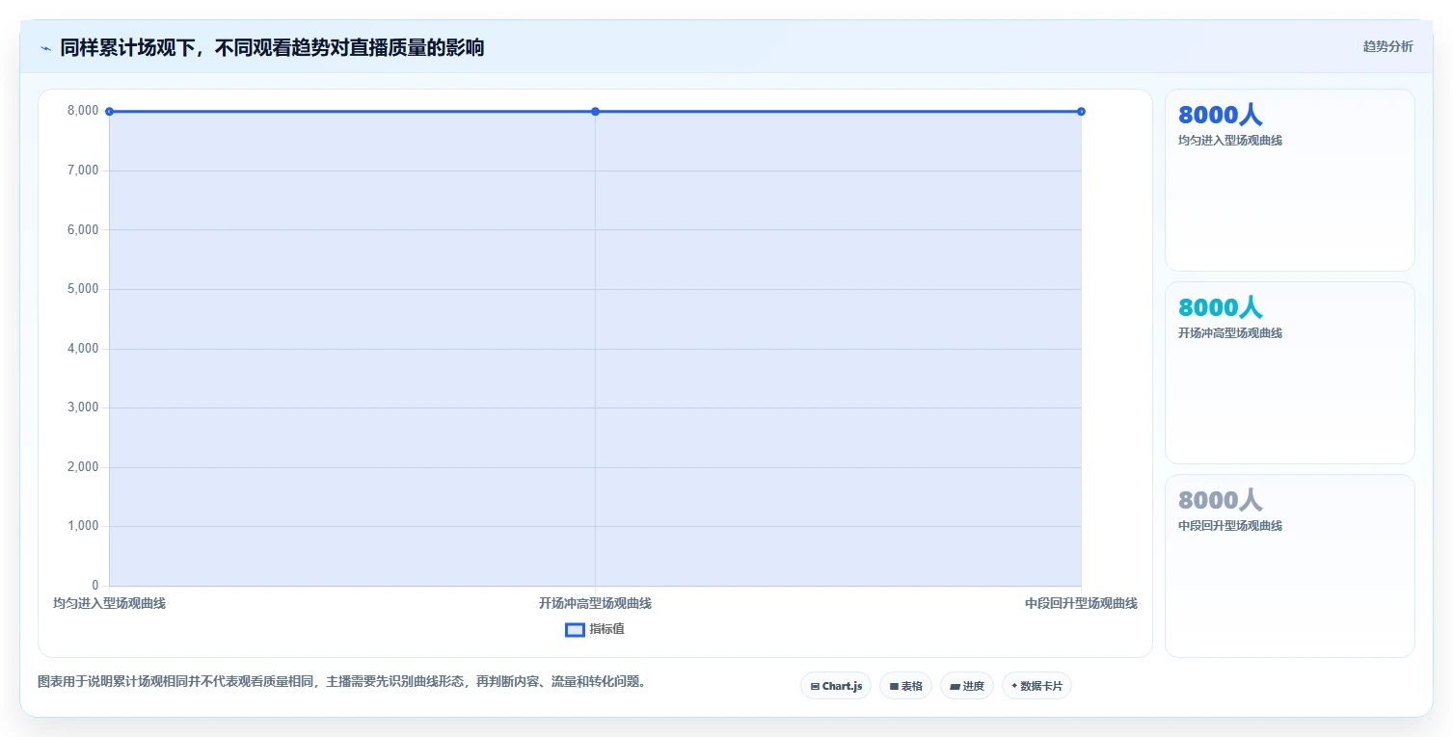
Task: Click data point for 中段回升型场观曲线
Action: tap(1081, 112)
